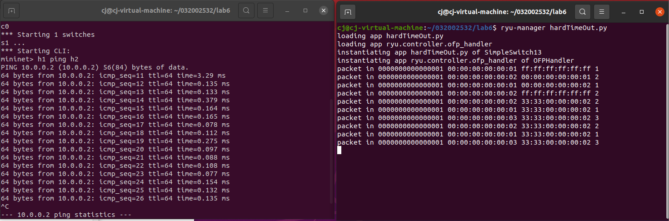Click 'ryu-manager hardTimeOut.py' command text
This screenshot has width=669, height=221.
554,28
